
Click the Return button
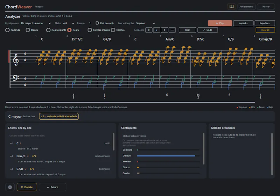click(x=52, y=187)
